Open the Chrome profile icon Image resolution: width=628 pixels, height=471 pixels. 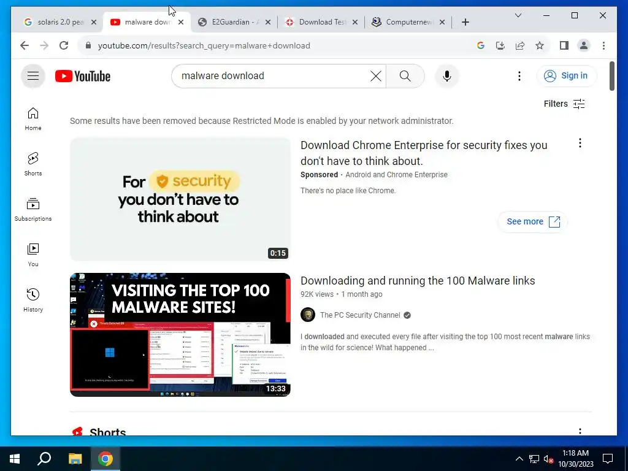(584, 45)
